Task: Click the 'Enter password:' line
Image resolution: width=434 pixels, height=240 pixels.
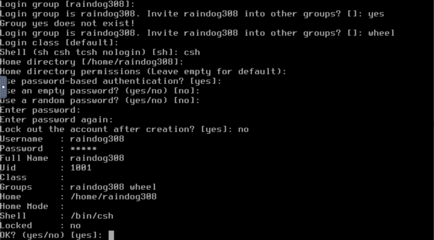Action: pyautogui.click(x=40, y=110)
